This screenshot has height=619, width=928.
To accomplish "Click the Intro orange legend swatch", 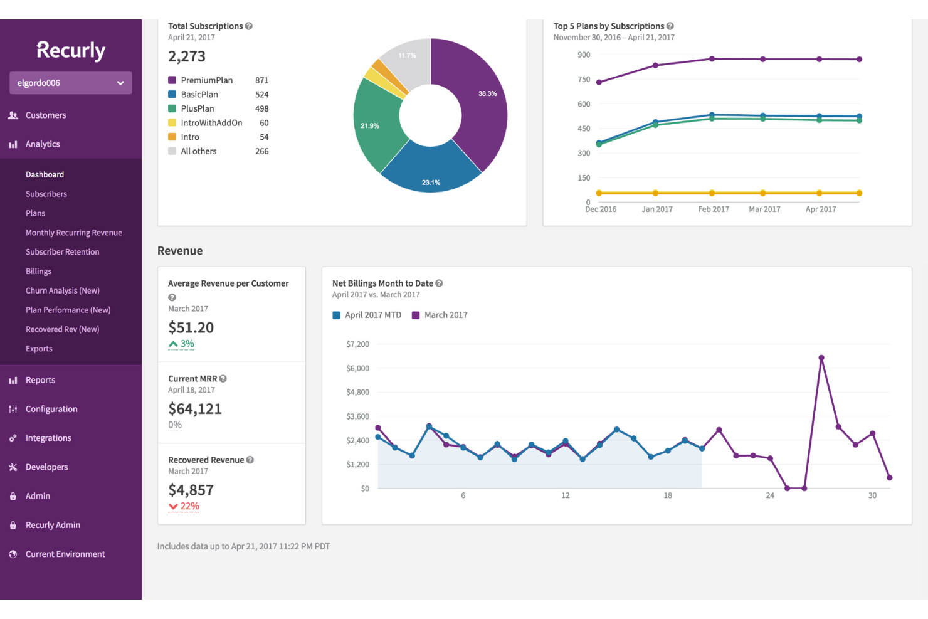I will [172, 137].
